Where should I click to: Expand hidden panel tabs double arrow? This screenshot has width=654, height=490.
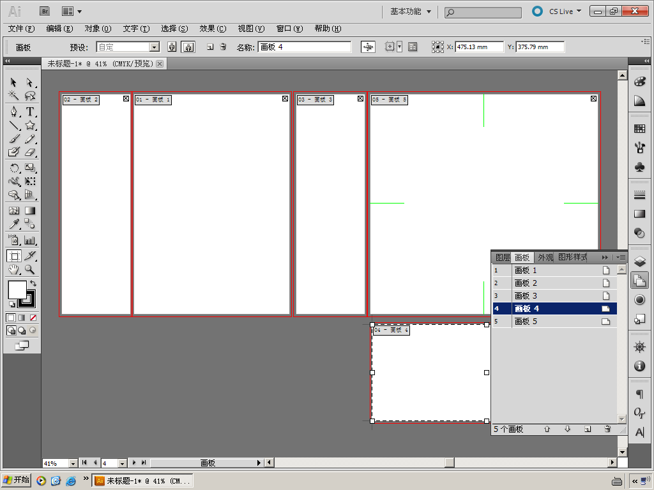[605, 258]
